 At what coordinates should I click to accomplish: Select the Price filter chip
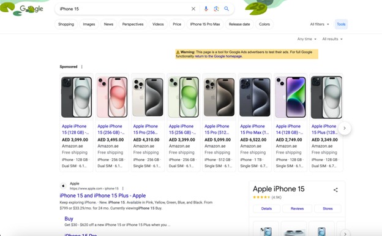(177, 24)
